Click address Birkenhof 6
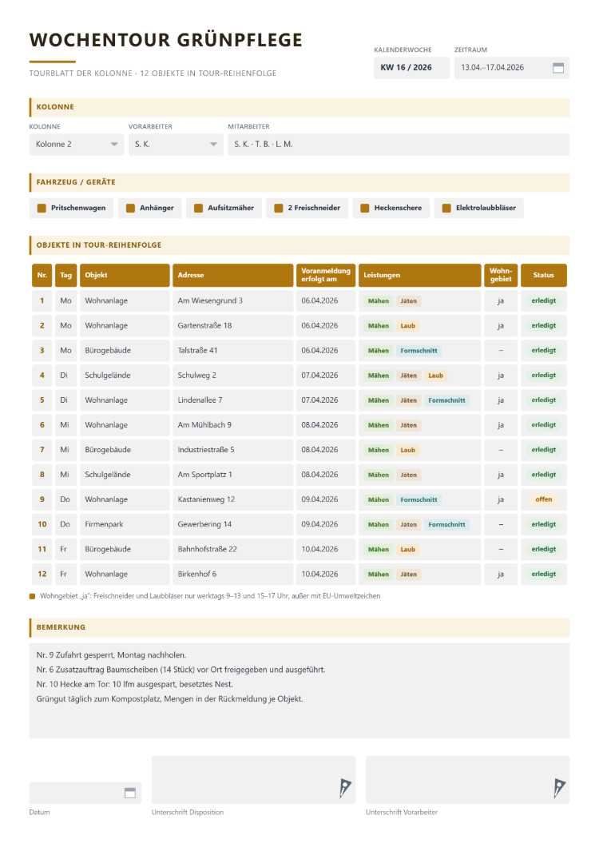 pos(197,575)
